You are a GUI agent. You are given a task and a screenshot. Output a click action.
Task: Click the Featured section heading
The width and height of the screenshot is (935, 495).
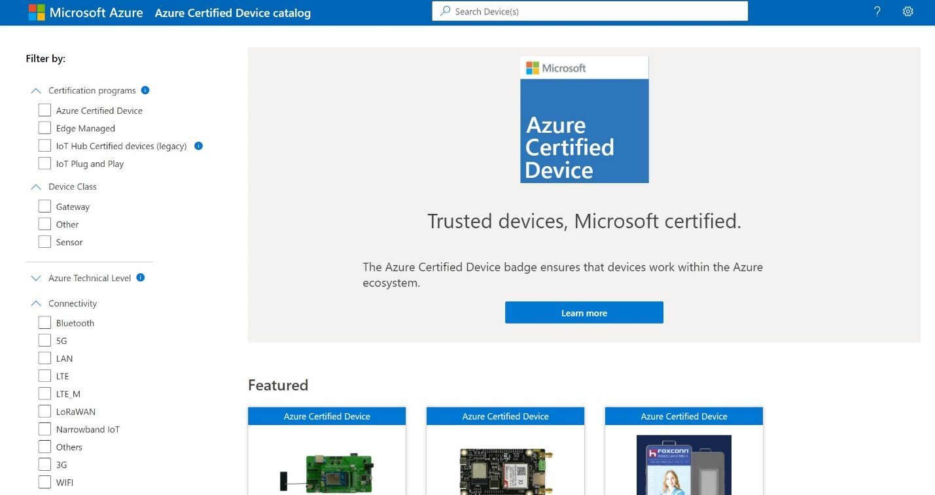pos(278,385)
